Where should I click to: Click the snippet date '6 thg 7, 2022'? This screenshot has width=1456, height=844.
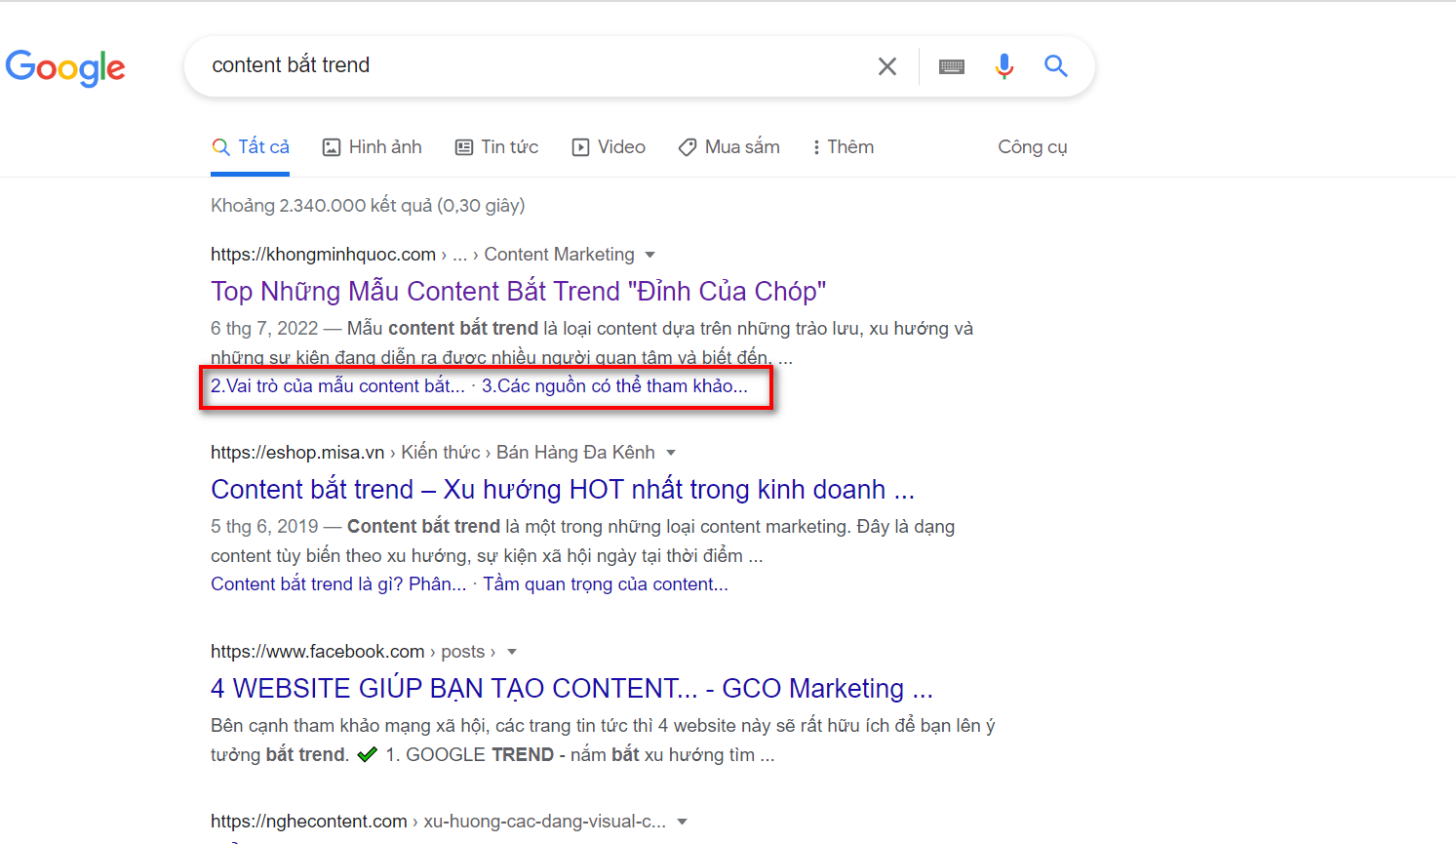264,329
